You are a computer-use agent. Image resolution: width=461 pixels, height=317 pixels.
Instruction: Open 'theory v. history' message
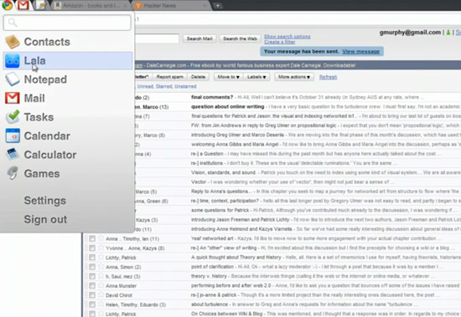(x=209, y=276)
